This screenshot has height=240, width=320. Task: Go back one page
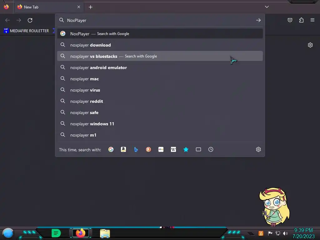7,20
